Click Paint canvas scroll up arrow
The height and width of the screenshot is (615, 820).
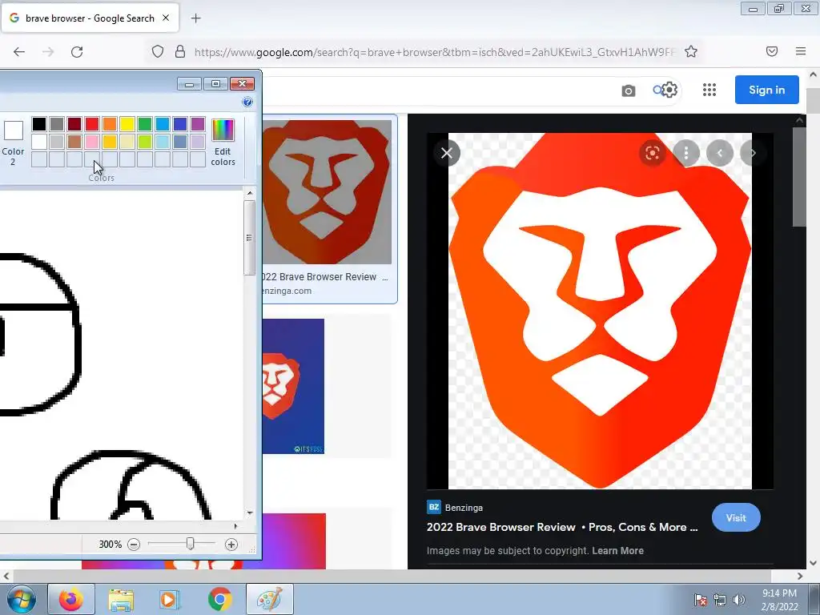[x=250, y=193]
